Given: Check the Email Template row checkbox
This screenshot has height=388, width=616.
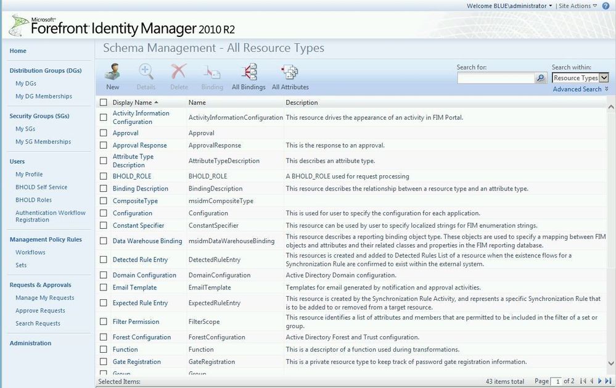Looking at the screenshot, I should pyautogui.click(x=104, y=287).
